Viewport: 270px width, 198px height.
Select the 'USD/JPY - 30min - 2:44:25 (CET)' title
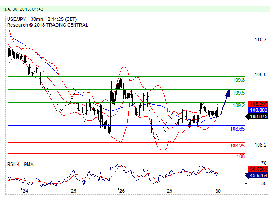click(x=42, y=19)
